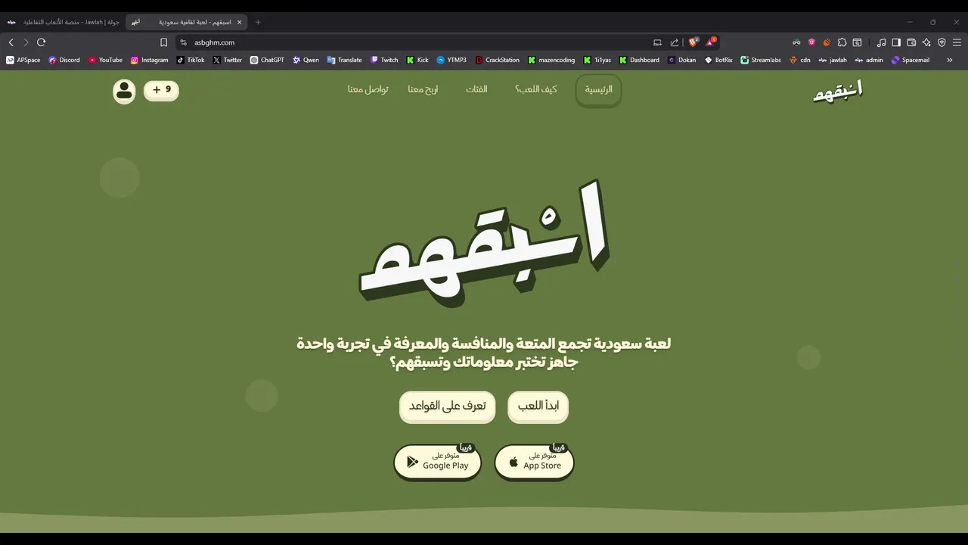The height and width of the screenshot is (545, 968).
Task: Open the CrackStation bookmark
Action: [498, 60]
